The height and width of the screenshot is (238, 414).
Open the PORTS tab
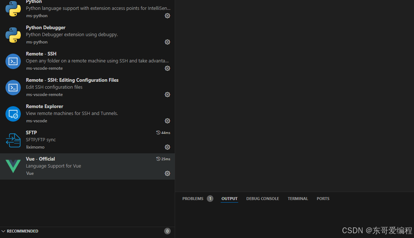323,199
